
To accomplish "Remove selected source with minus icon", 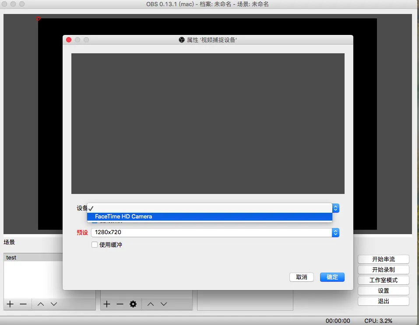I will (120, 304).
